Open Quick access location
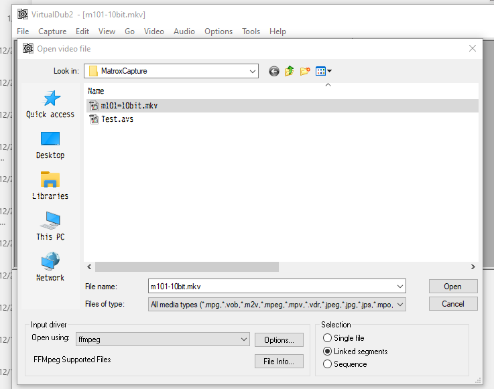Image resolution: width=494 pixels, height=389 pixels. 50,104
